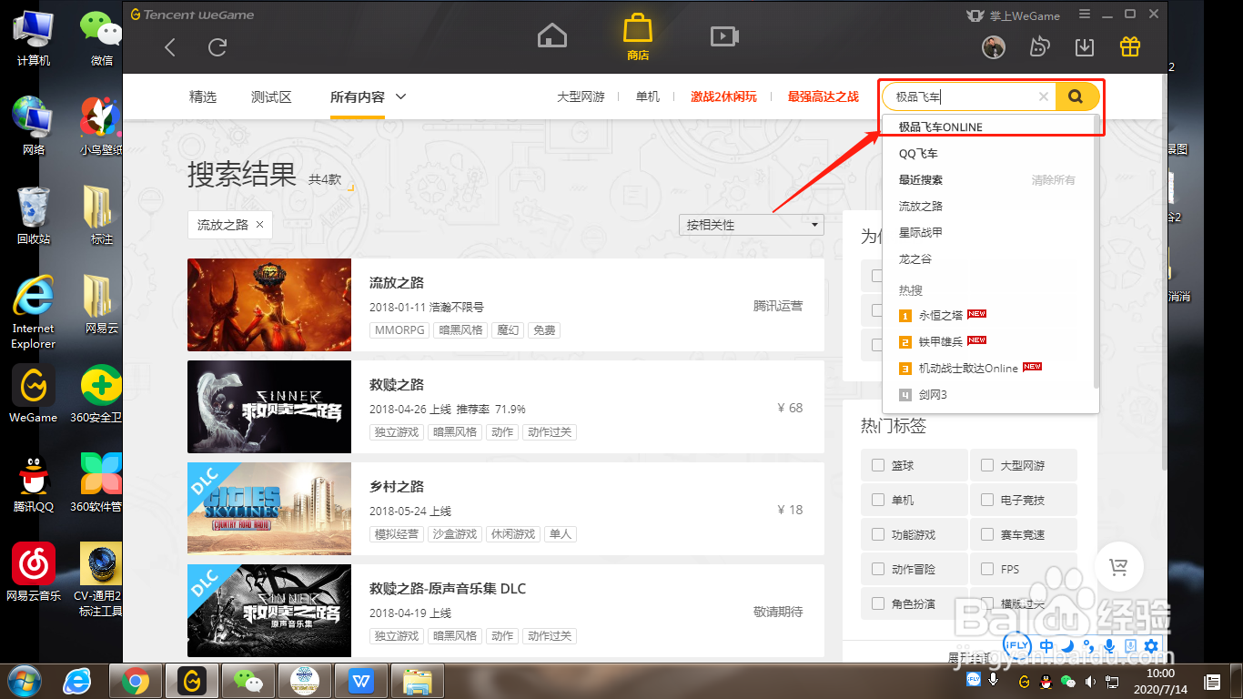Image resolution: width=1243 pixels, height=699 pixels.
Task: Open the 腾讯QQ desktop icon
Action: 34,483
